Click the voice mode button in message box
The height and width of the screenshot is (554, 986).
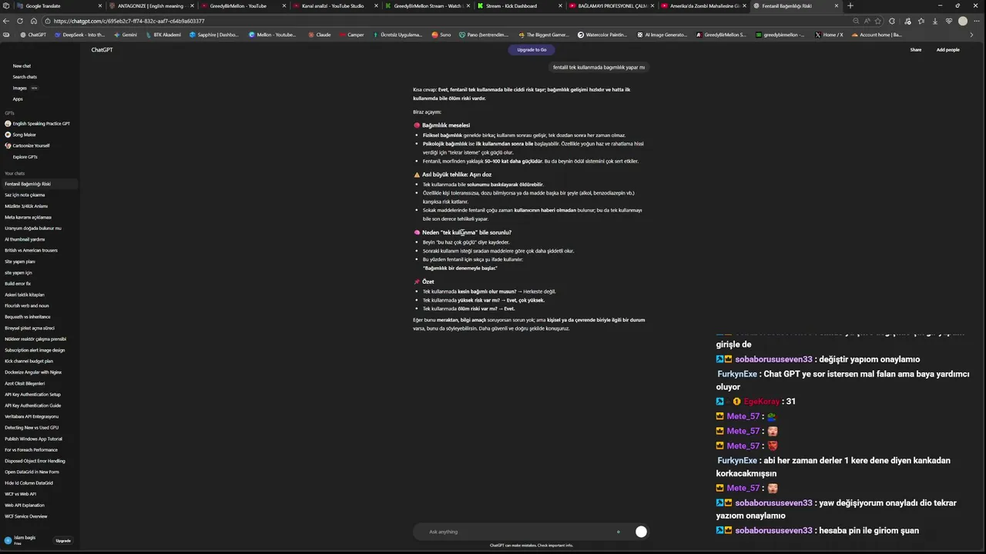tap(641, 532)
